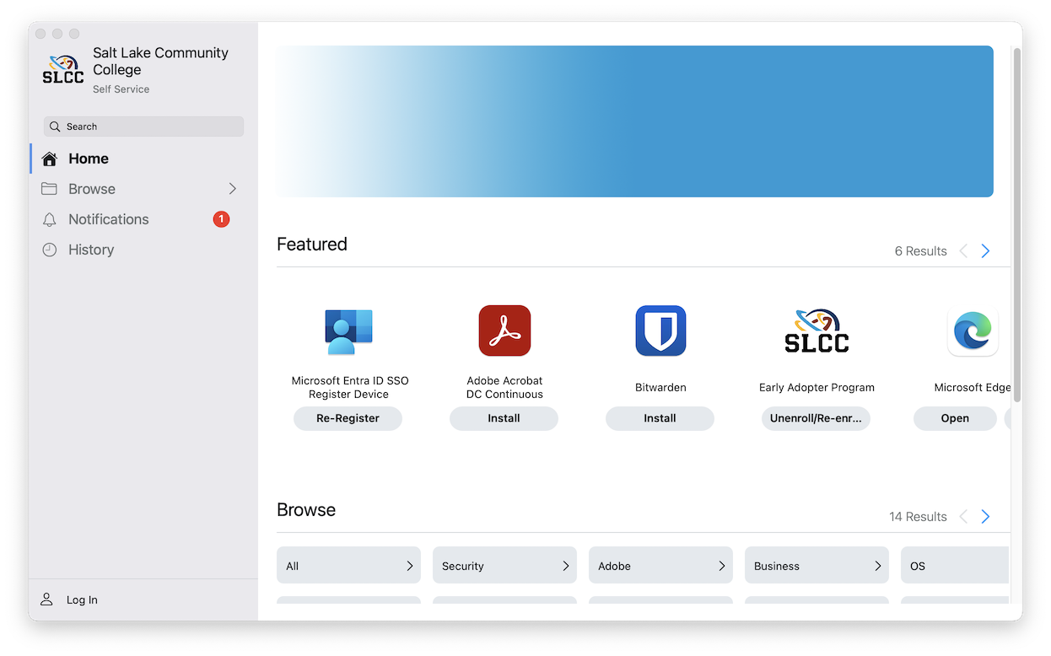Open the Security category chevron
1051x656 pixels.
tap(566, 566)
